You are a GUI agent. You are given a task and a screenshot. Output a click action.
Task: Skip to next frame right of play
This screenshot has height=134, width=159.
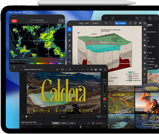tap(30, 117)
